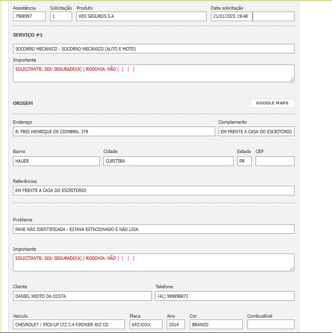Click the Google Maps button
This screenshot has height=333, width=332.
(272, 103)
